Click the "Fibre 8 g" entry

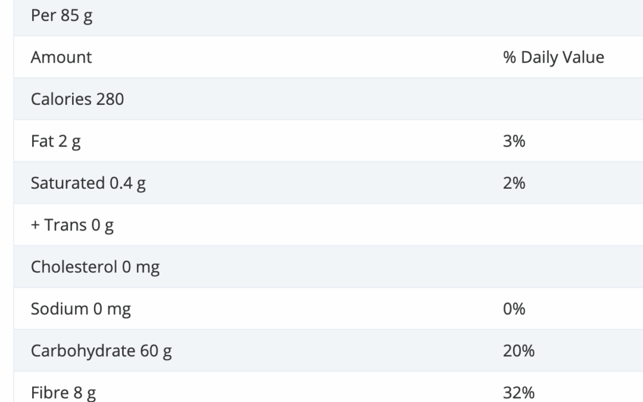pos(63,392)
